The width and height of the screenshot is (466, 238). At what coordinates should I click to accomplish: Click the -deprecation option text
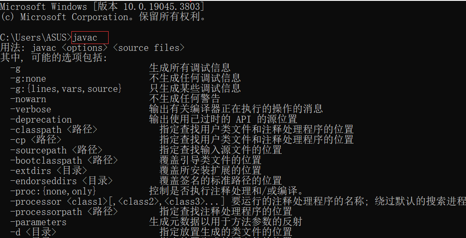[41, 120]
